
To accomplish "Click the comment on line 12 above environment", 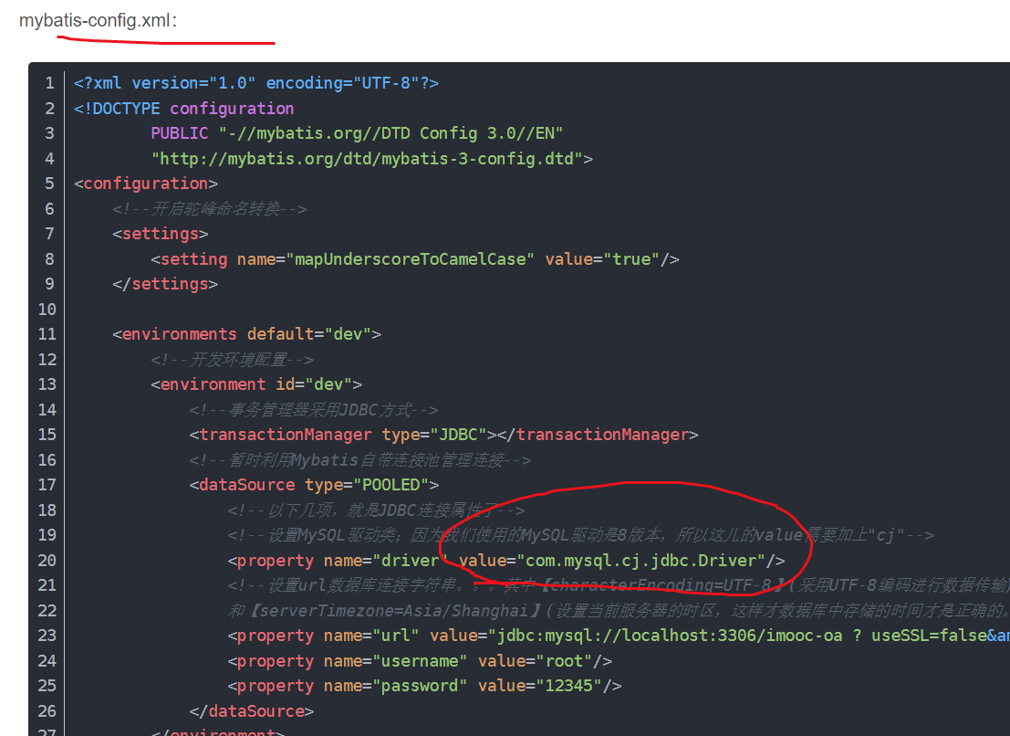I will (233, 360).
